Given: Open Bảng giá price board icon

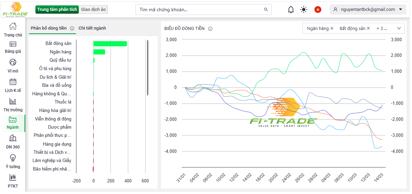Looking at the screenshot, I should [x=13, y=44].
